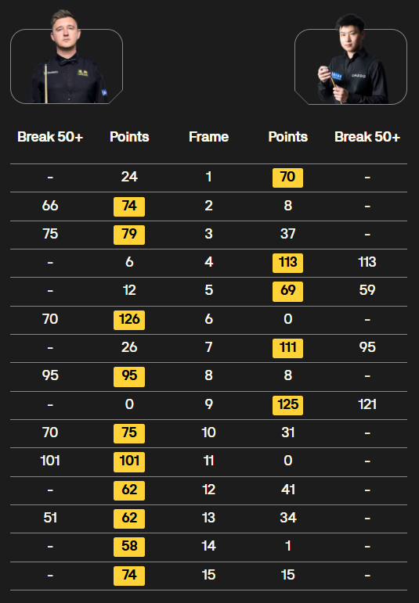Select the 59 break value in frame 5
The height and width of the screenshot is (603, 419).
click(x=367, y=290)
